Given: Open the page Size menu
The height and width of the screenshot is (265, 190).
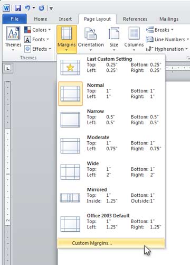Looking at the screenshot, I should click(114, 39).
